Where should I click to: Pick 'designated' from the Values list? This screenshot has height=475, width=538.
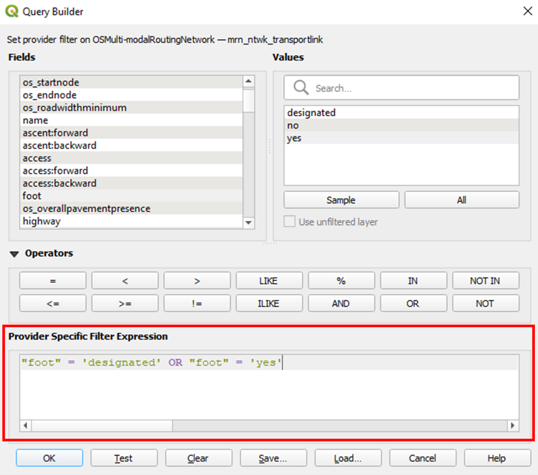311,112
